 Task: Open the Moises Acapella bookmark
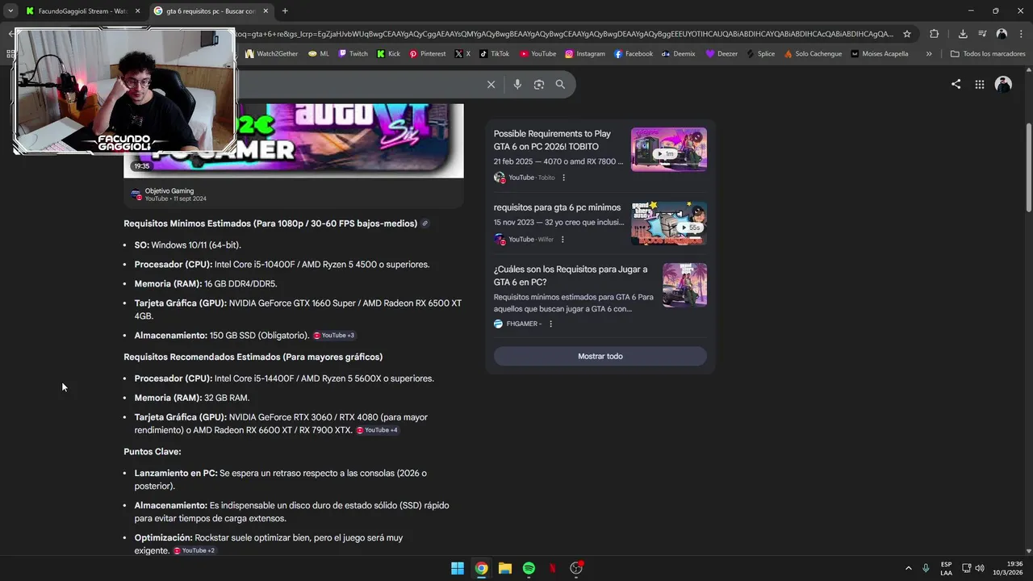coord(879,54)
